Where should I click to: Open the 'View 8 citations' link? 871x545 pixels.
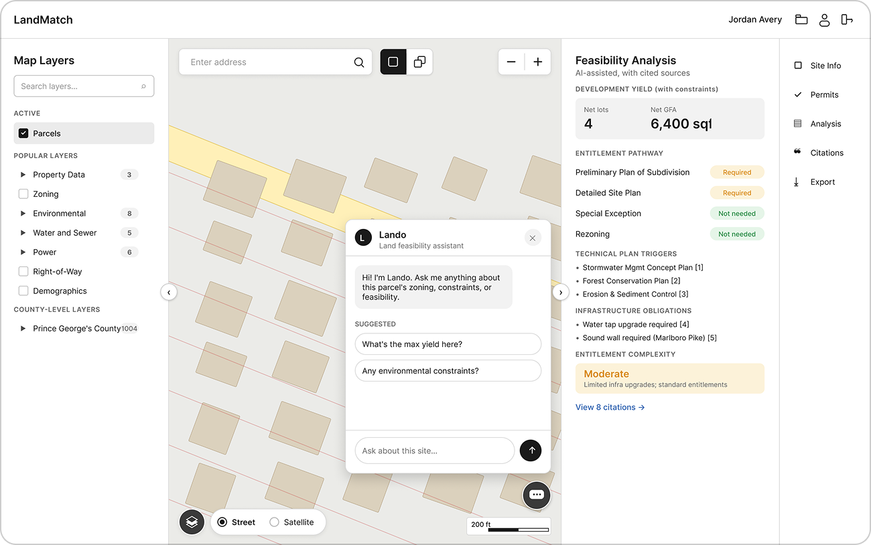point(610,407)
